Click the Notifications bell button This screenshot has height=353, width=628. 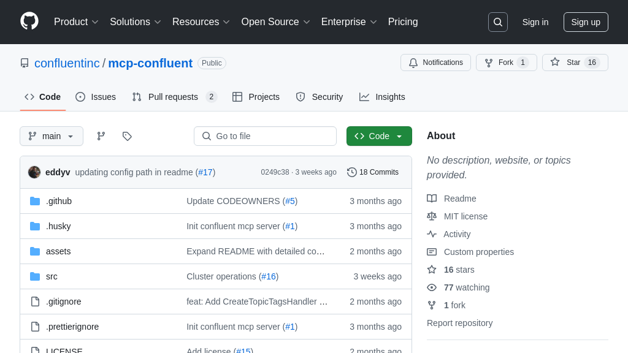coord(435,63)
